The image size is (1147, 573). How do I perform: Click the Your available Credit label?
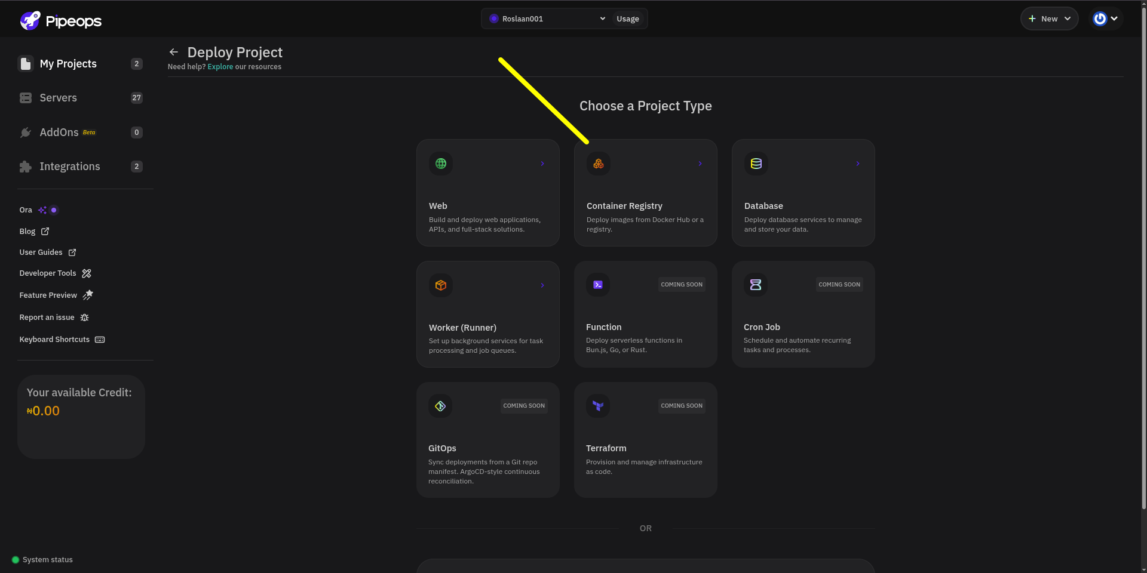pyautogui.click(x=79, y=393)
